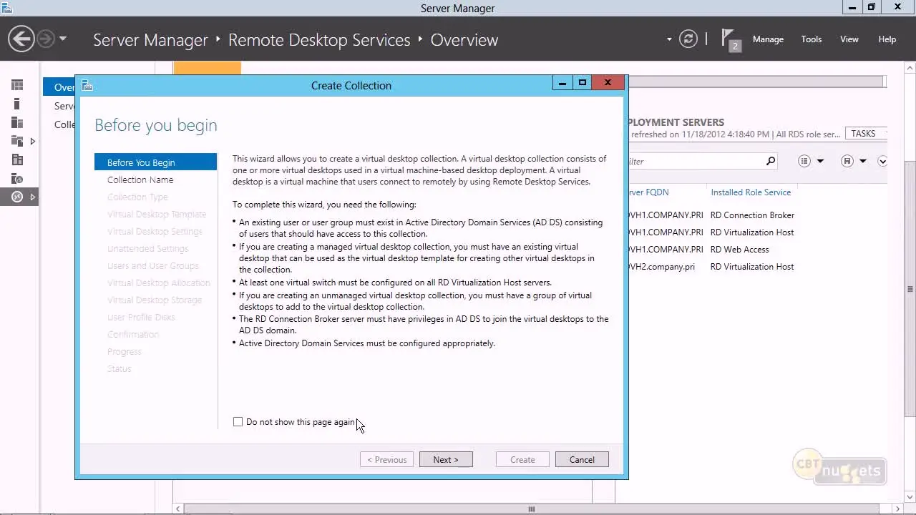
Task: Select the Collection Name wizard step
Action: pos(140,180)
